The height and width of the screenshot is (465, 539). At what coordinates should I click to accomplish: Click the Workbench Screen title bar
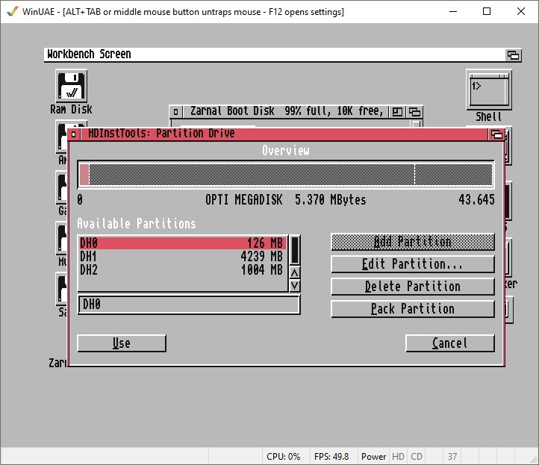pyautogui.click(x=275, y=54)
